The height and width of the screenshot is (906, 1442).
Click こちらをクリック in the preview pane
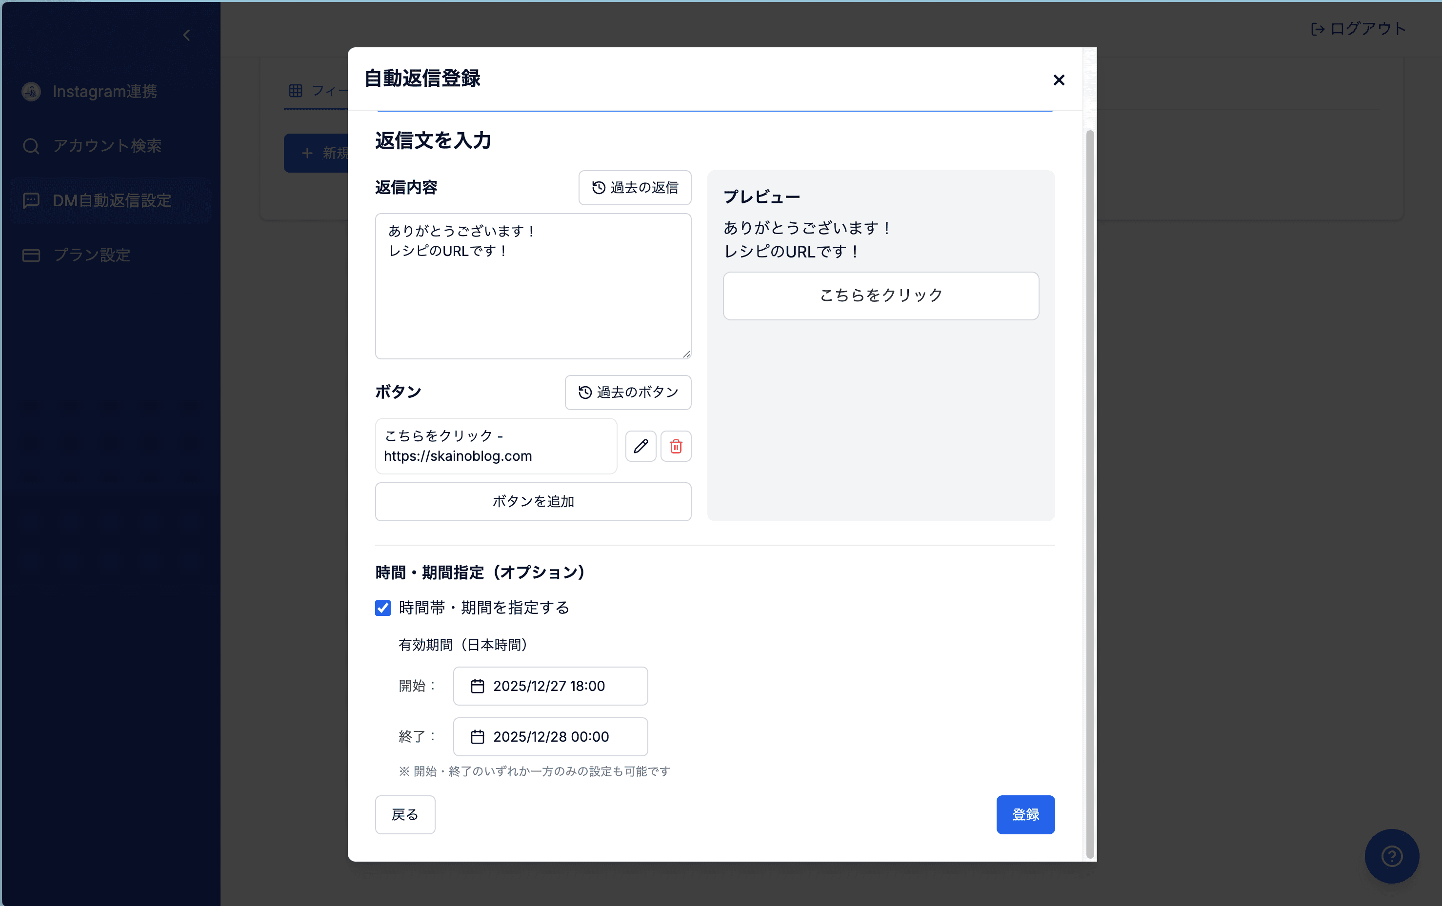(x=881, y=295)
